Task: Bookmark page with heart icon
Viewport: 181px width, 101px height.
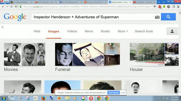Action: coord(155,7)
